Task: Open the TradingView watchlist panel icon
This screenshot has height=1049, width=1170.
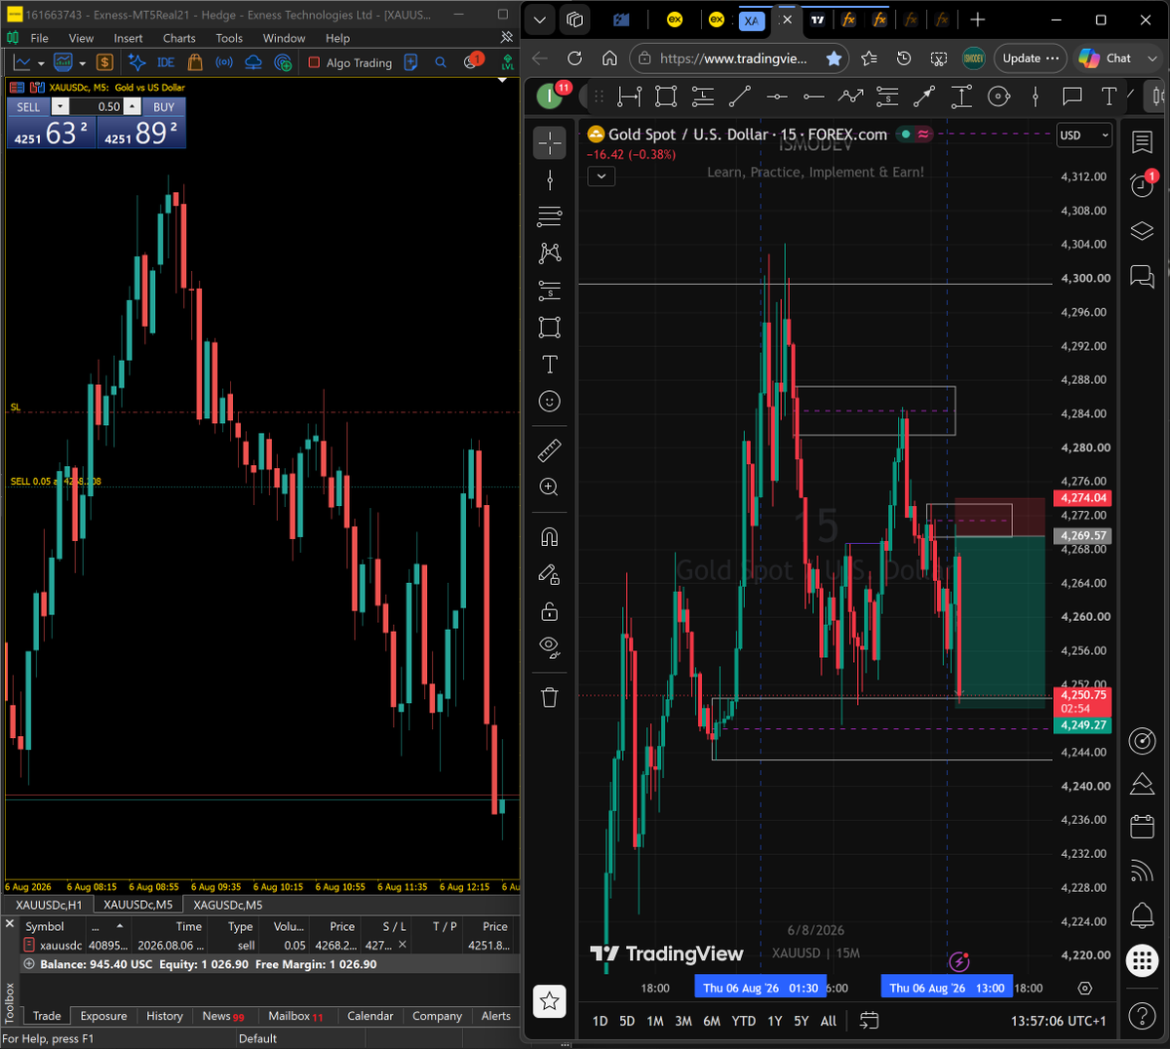Action: pos(1142,142)
